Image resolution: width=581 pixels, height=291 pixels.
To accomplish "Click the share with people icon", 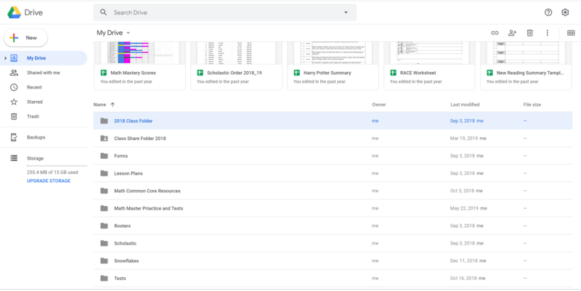I will coord(512,33).
